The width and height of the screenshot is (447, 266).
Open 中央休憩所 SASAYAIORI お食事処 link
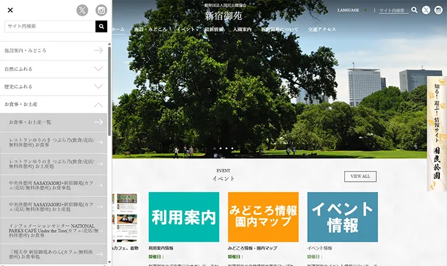[50, 185]
